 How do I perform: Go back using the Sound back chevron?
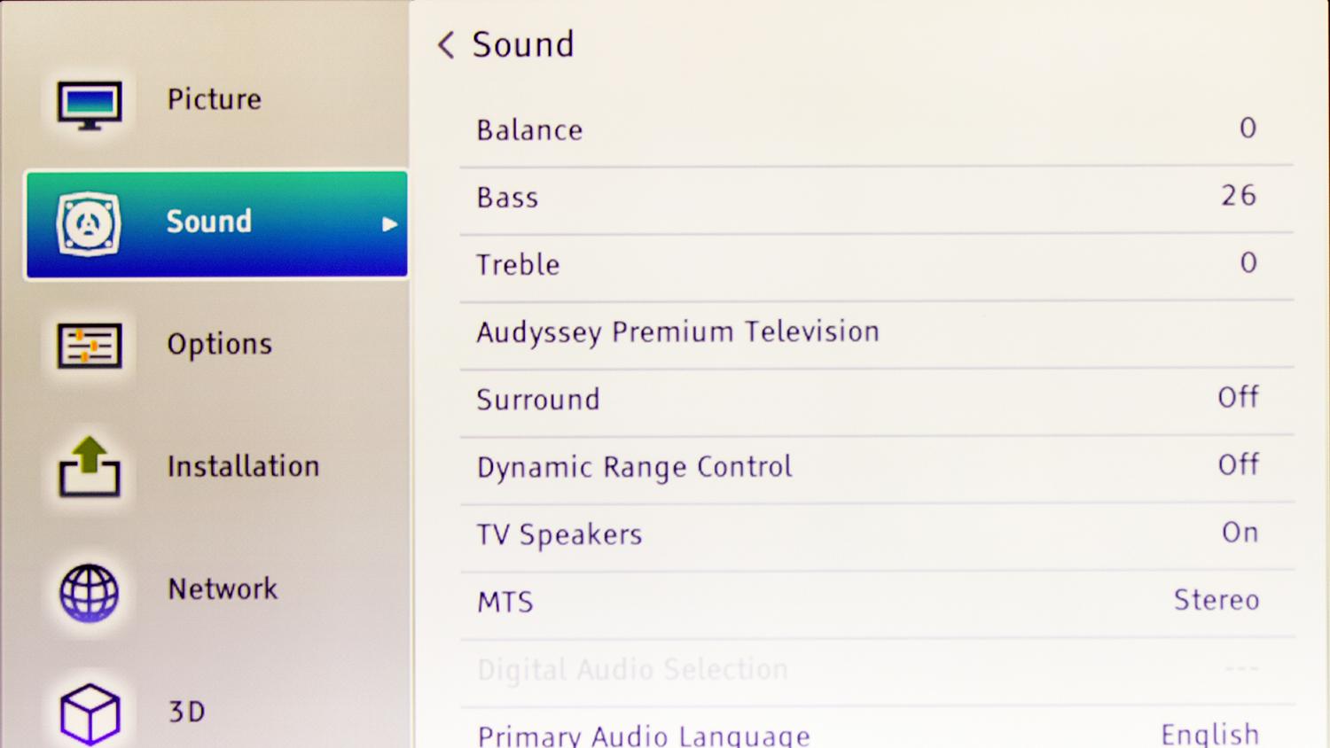point(446,44)
